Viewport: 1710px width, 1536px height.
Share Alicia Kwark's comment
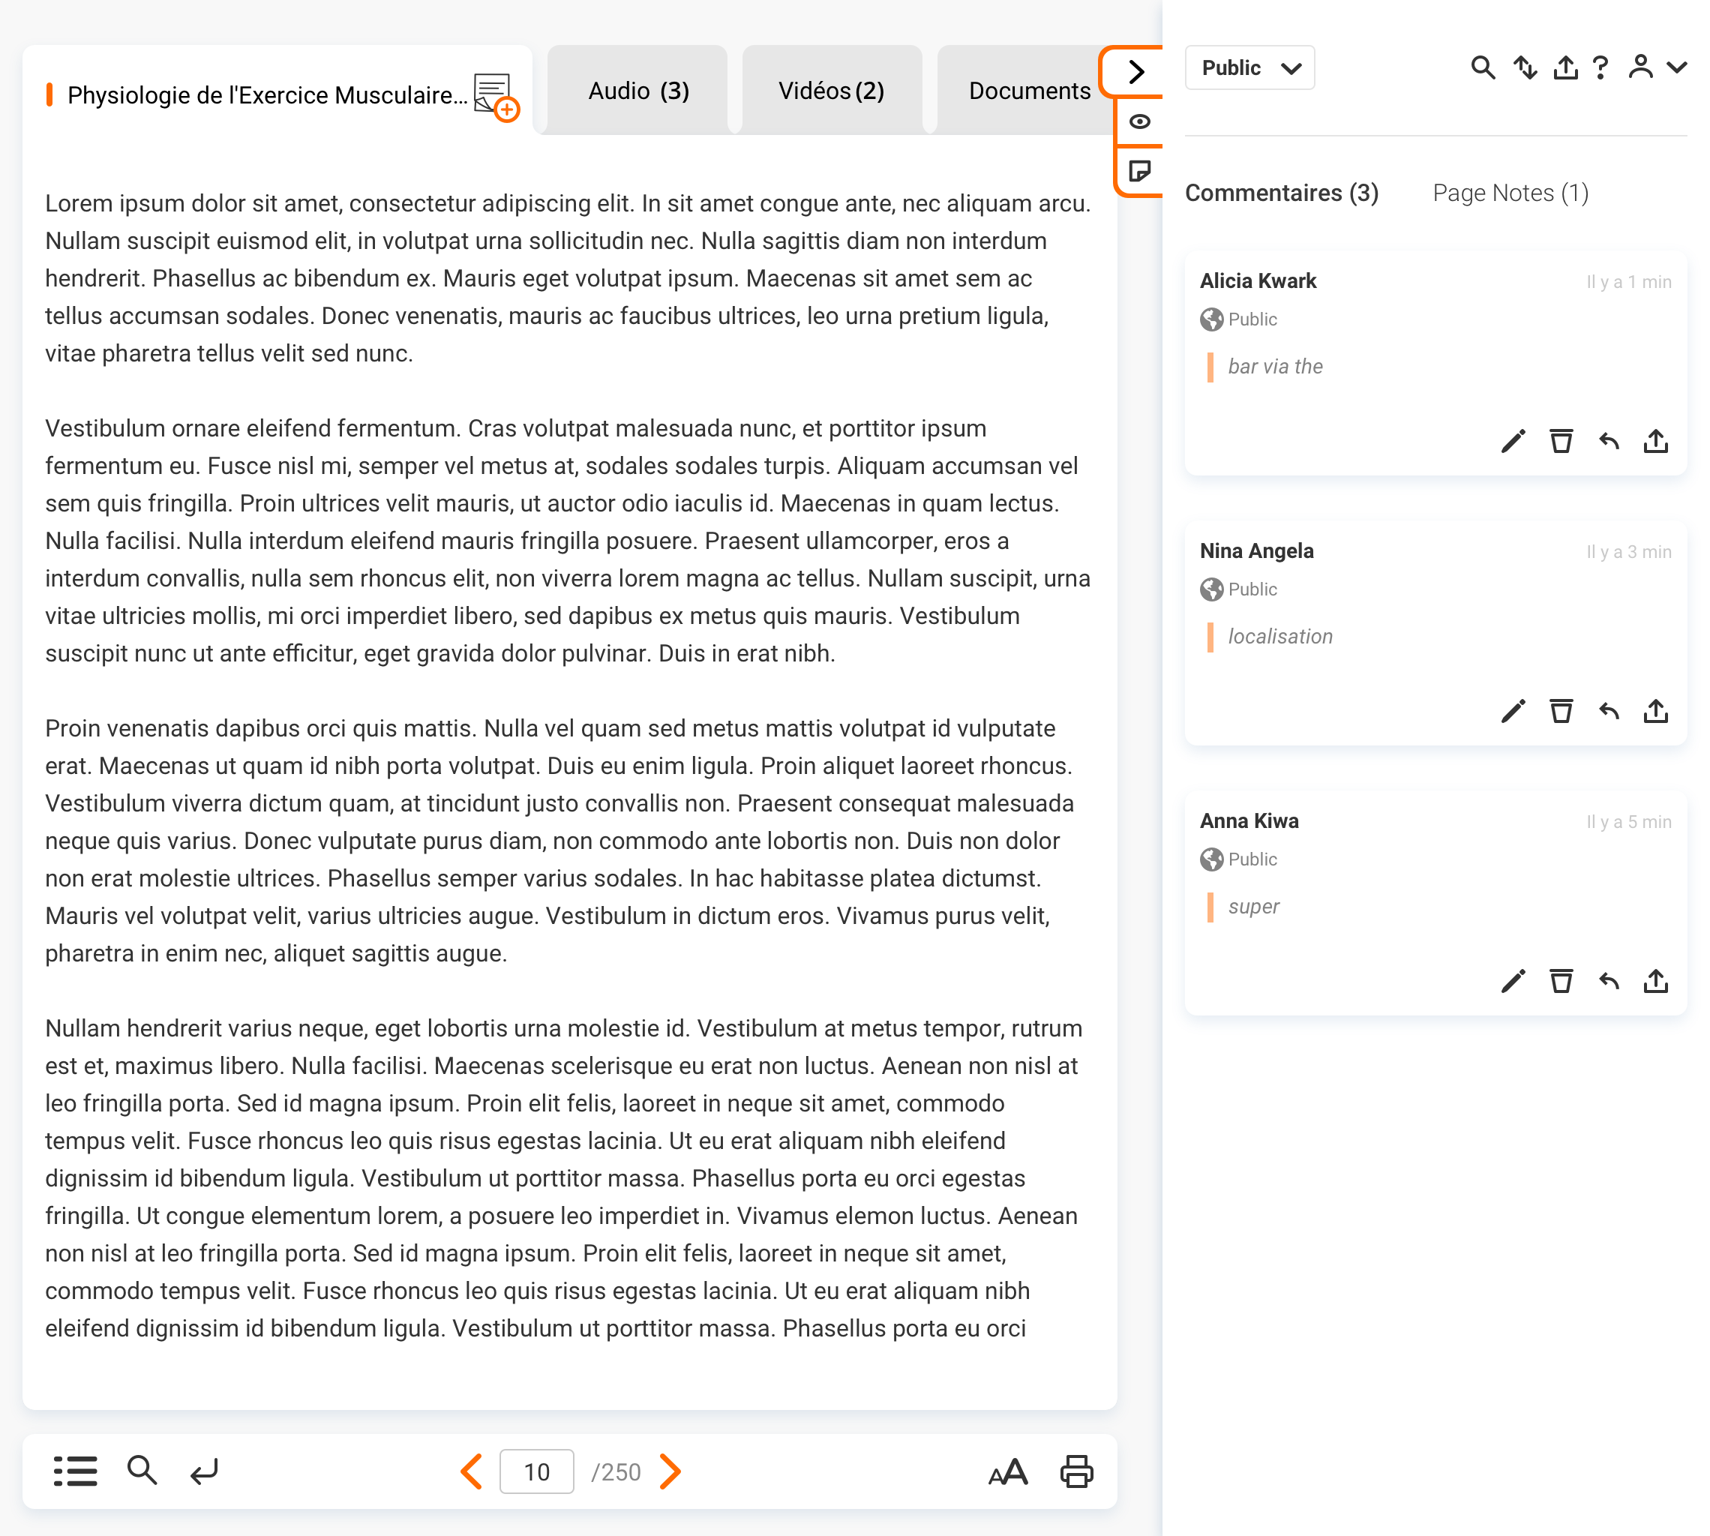(x=1655, y=440)
